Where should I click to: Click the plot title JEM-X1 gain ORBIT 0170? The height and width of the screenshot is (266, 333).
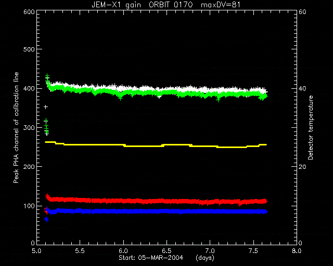(x=142, y=5)
